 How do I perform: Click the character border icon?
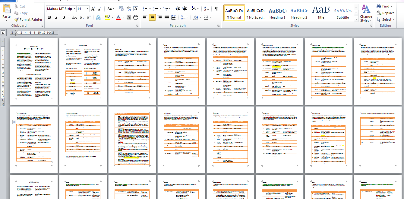point(136,9)
